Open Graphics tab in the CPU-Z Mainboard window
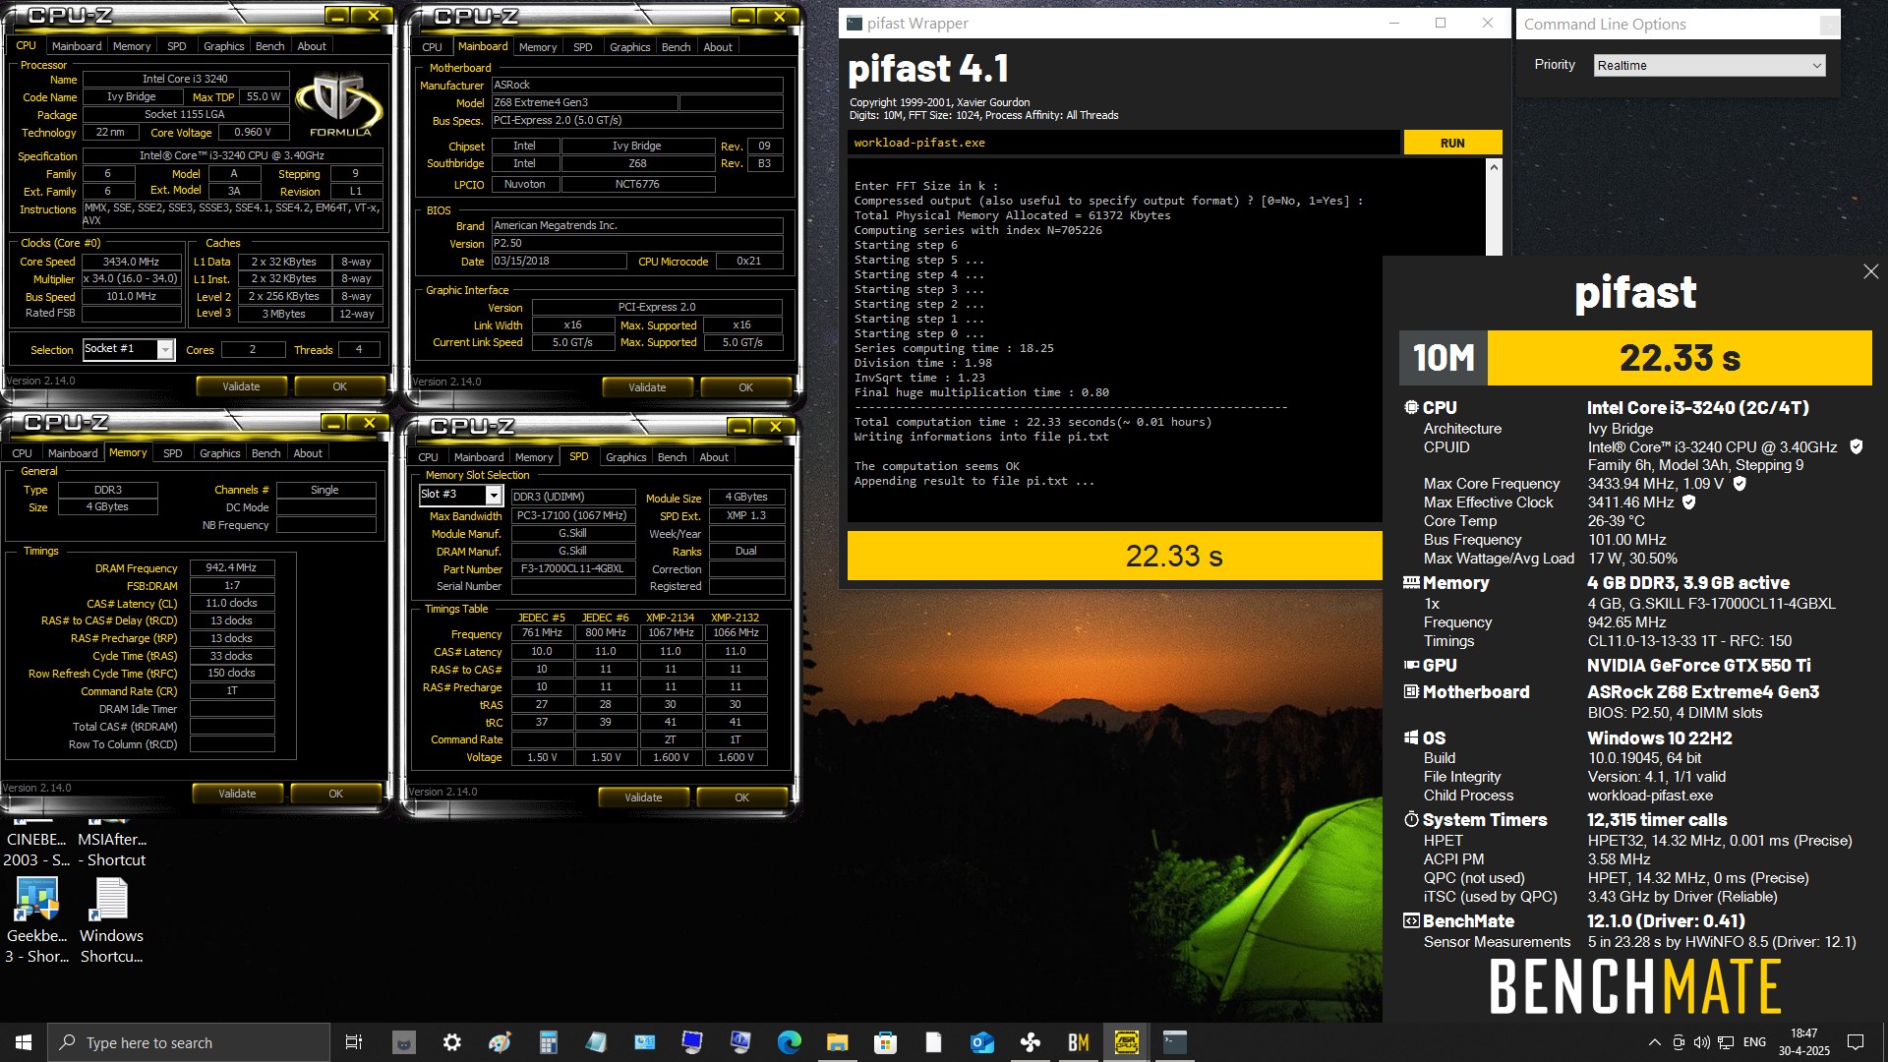The width and height of the screenshot is (1888, 1062). pyautogui.click(x=629, y=47)
